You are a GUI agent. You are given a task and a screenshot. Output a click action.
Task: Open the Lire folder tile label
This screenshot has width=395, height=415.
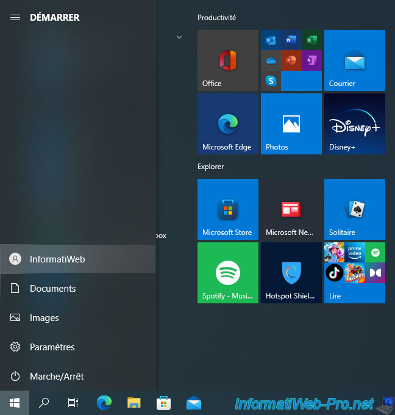[335, 296]
